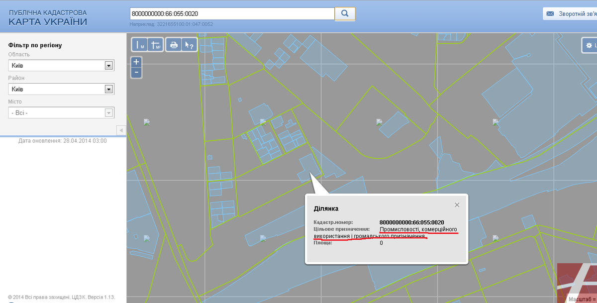Zoom out of the map

point(136,73)
